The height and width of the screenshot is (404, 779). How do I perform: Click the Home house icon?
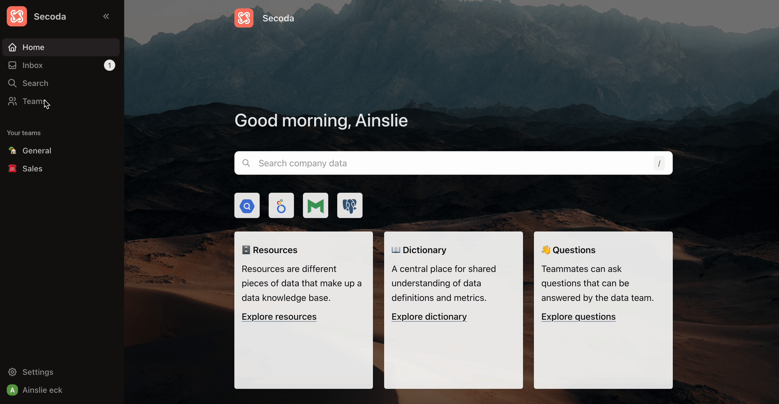point(12,47)
